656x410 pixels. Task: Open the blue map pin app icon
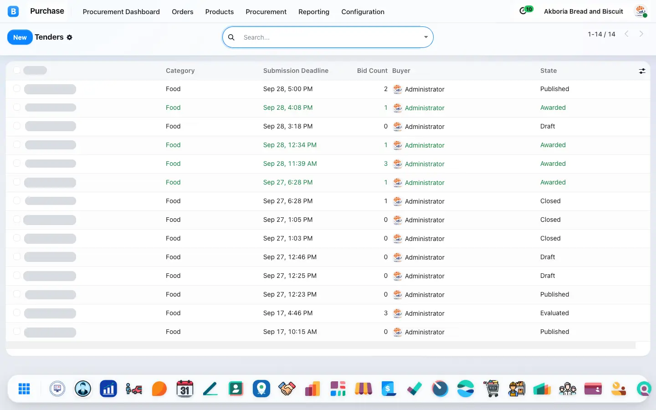coord(261,389)
